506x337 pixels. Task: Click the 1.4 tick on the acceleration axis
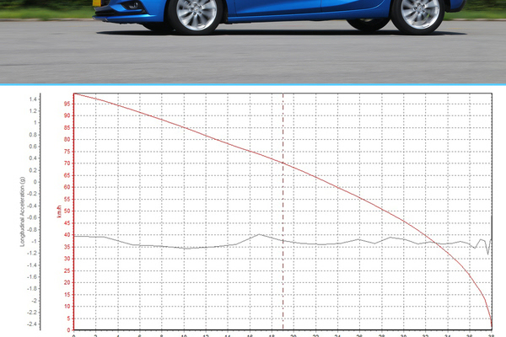click(33, 99)
